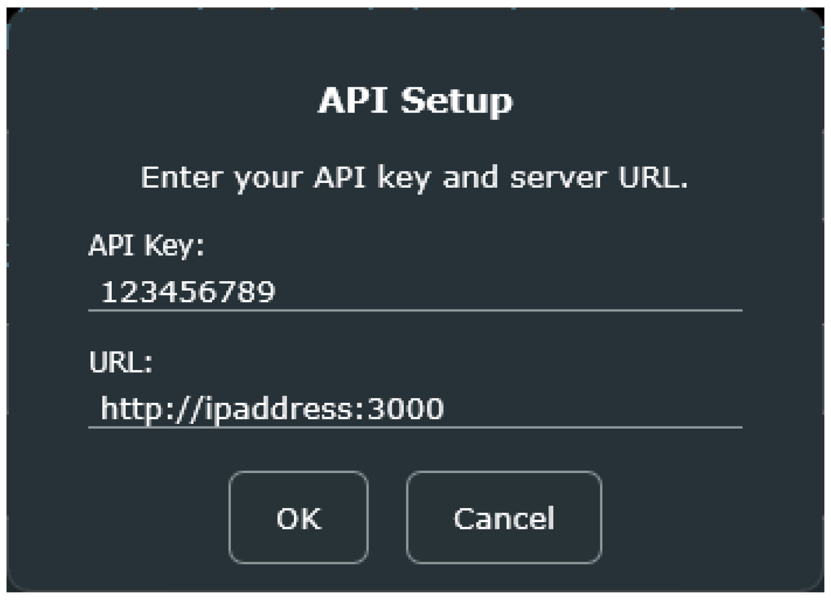
Task: Click the digit 1 starting the API key
Action: click(108, 292)
